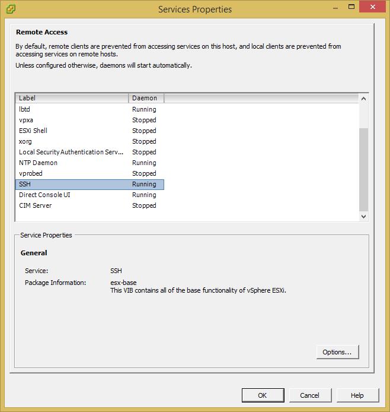Select the CIM Server service row
This screenshot has height=412, width=390.
89,205
